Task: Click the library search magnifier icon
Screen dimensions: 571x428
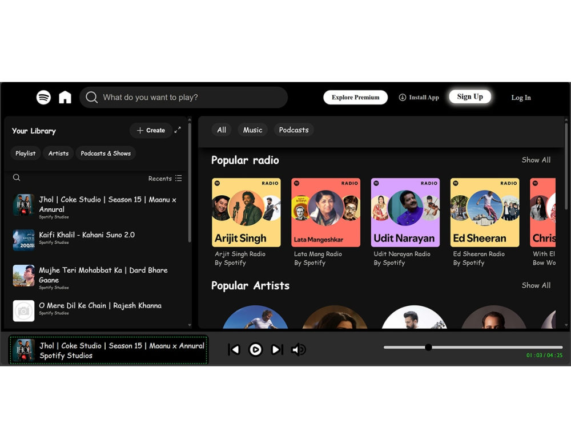Action: [17, 177]
